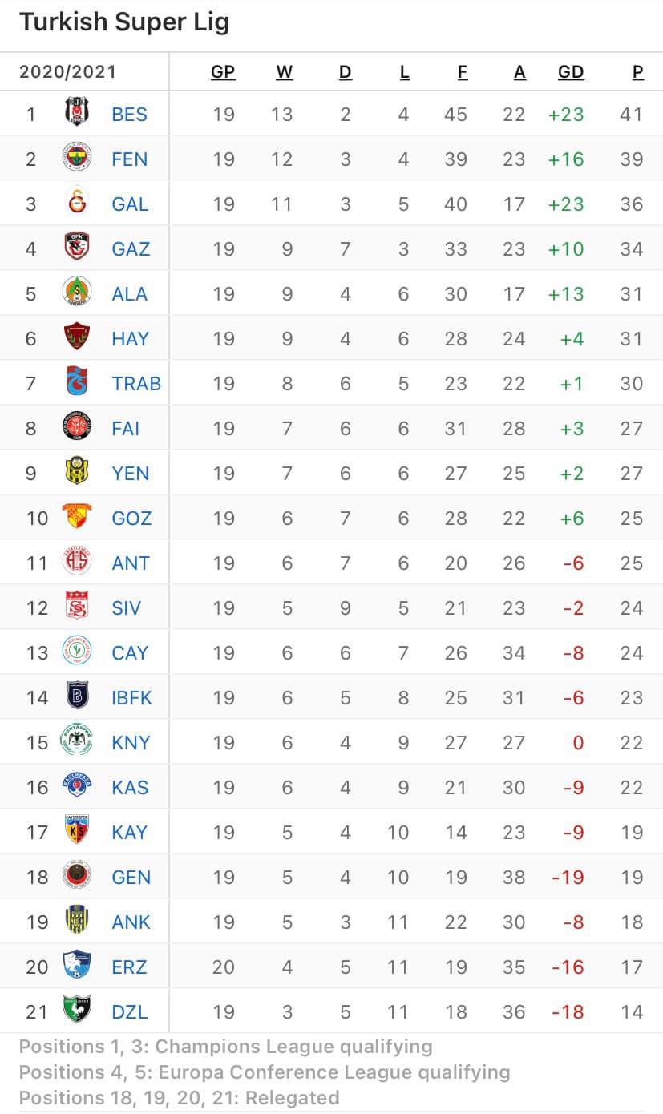
Task: Sort table by GP column header
Action: (223, 72)
